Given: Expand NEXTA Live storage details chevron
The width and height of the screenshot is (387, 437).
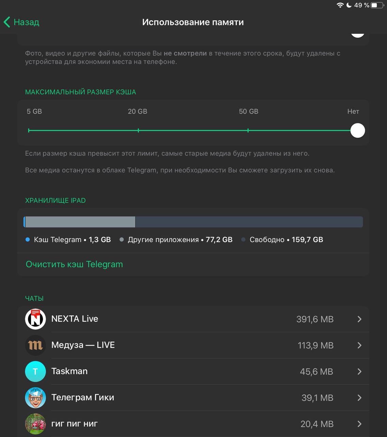Looking at the screenshot, I should point(359,319).
